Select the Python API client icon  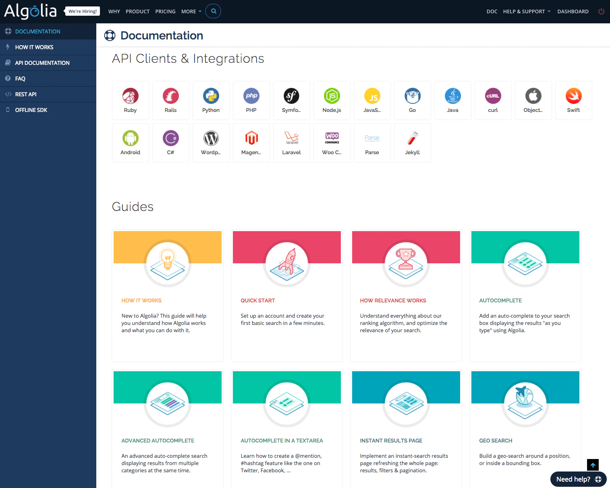211,96
